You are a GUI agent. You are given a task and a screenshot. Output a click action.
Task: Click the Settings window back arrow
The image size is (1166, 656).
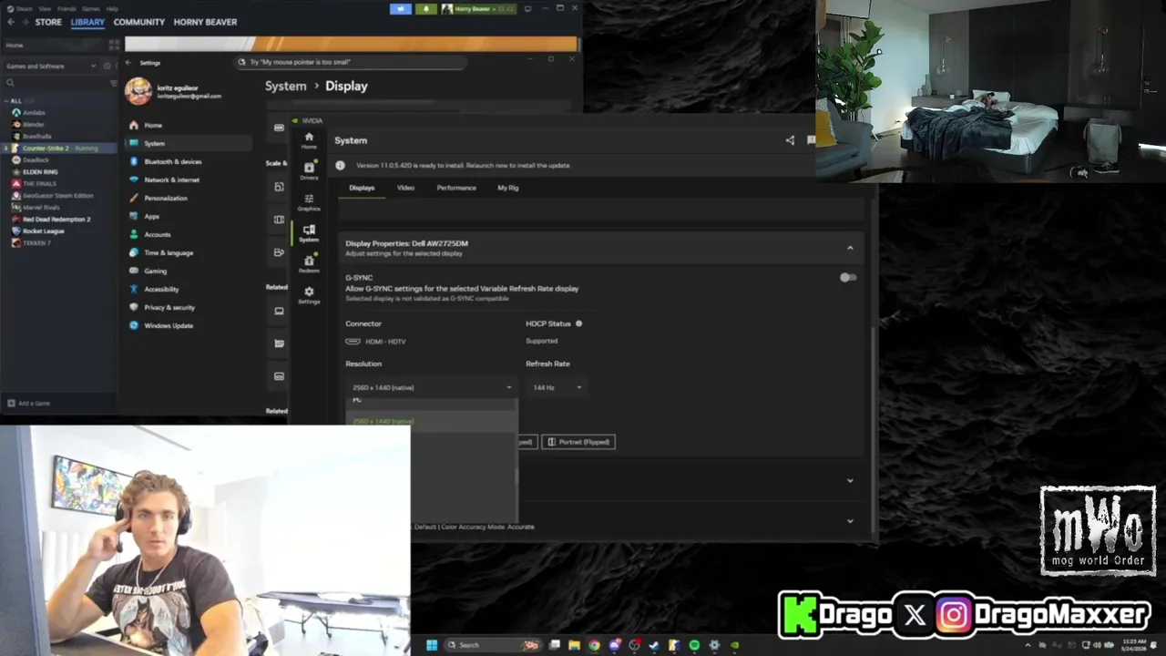(128, 63)
